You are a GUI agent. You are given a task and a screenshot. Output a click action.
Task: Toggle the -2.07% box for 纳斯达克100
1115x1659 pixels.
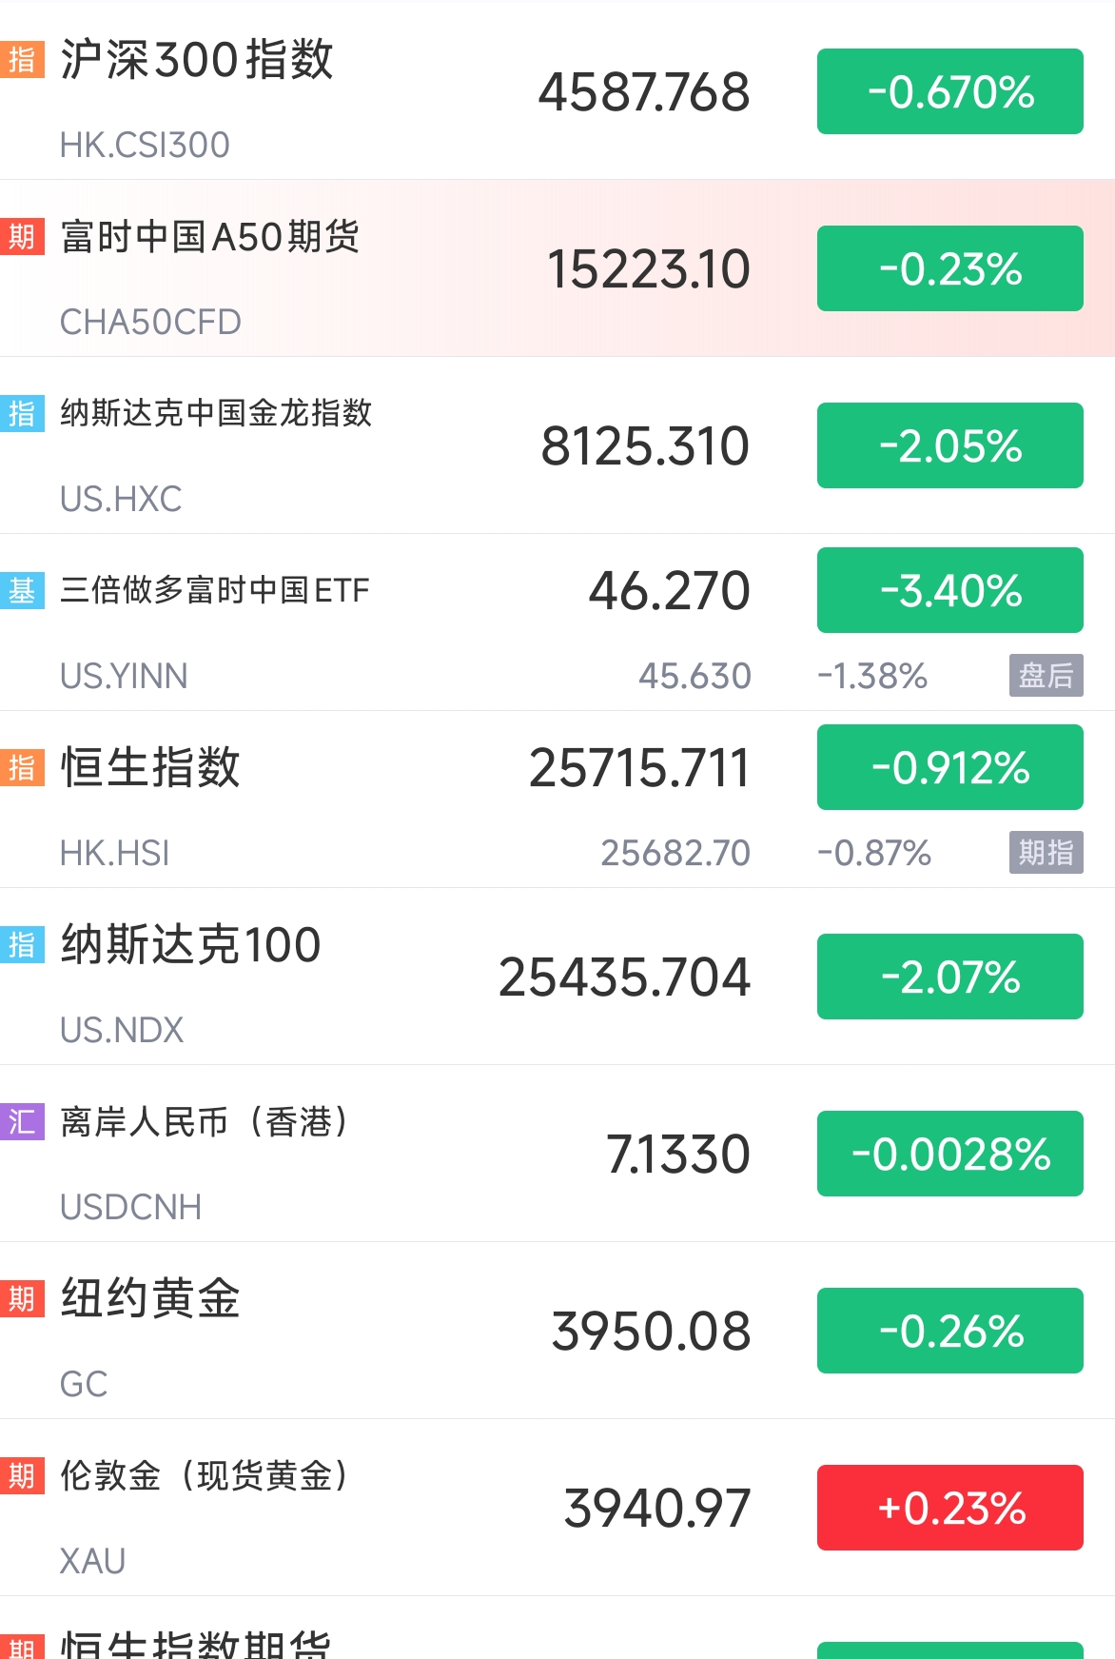(x=949, y=977)
